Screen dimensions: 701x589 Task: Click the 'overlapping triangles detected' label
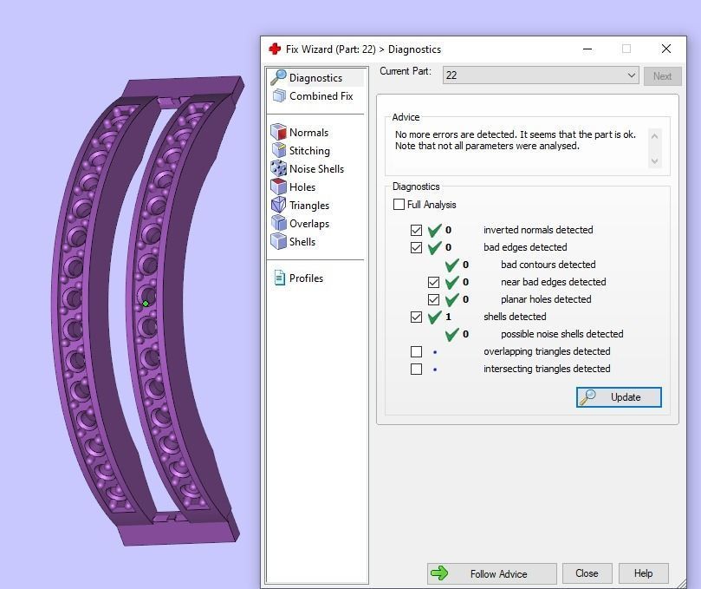[546, 351]
